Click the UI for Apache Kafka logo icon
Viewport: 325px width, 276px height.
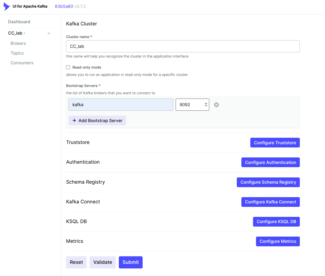point(6,6)
